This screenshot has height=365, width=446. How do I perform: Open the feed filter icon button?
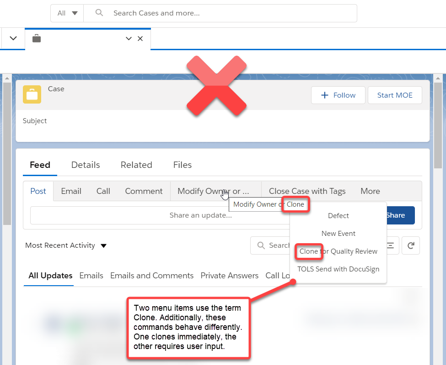(391, 245)
